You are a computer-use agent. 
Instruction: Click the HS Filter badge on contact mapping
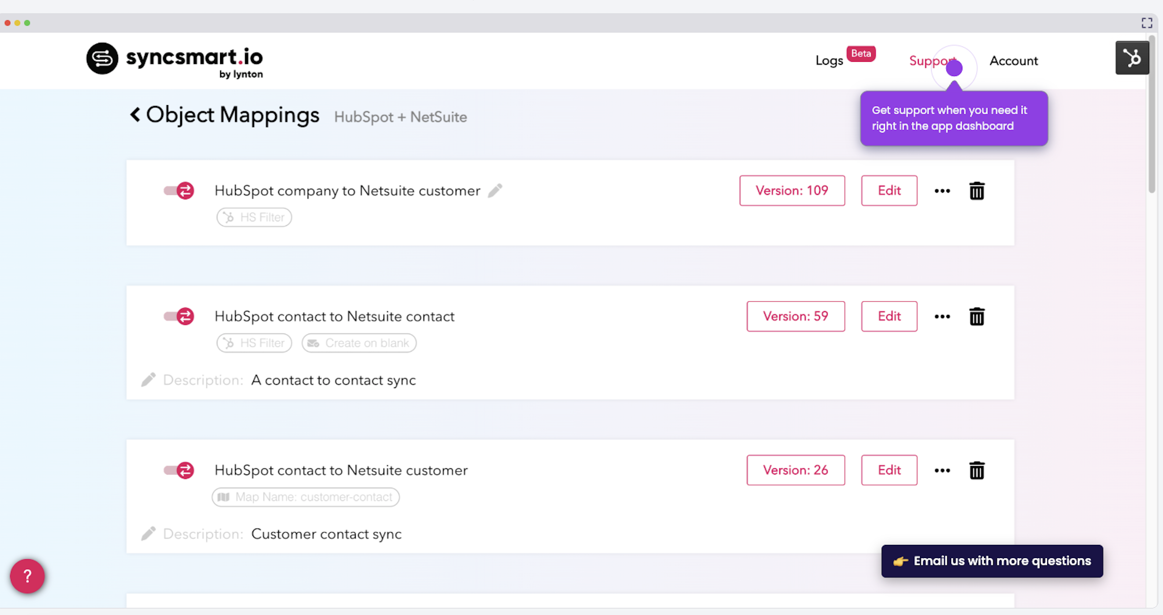click(254, 343)
